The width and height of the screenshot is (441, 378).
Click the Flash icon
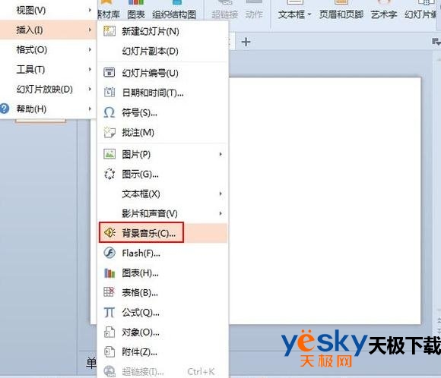point(109,253)
